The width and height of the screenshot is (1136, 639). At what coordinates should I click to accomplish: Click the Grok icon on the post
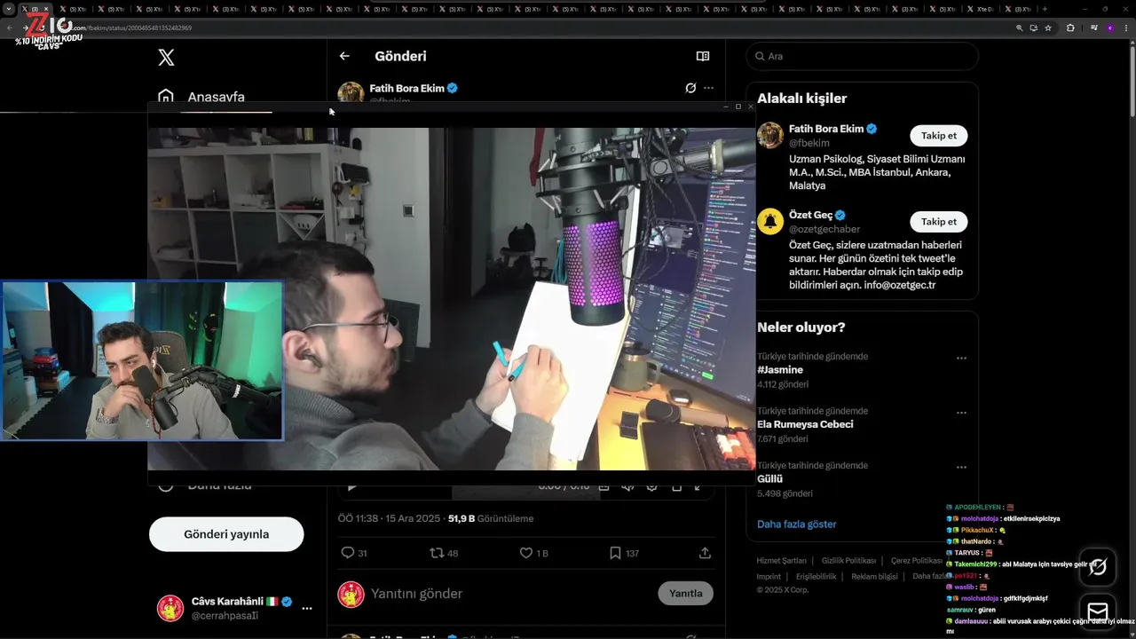click(690, 88)
